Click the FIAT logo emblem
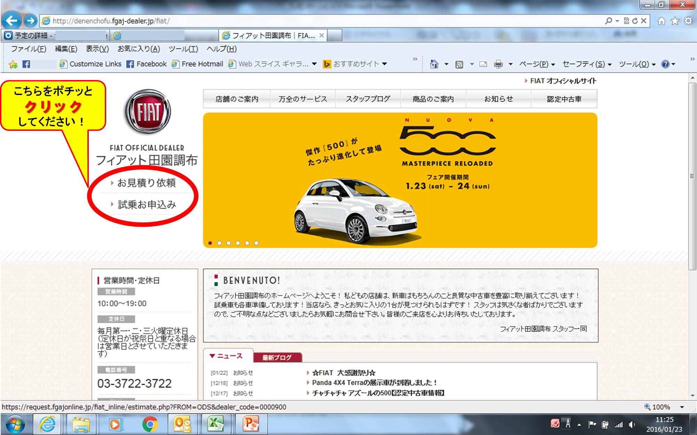697x435 pixels. pos(148,112)
